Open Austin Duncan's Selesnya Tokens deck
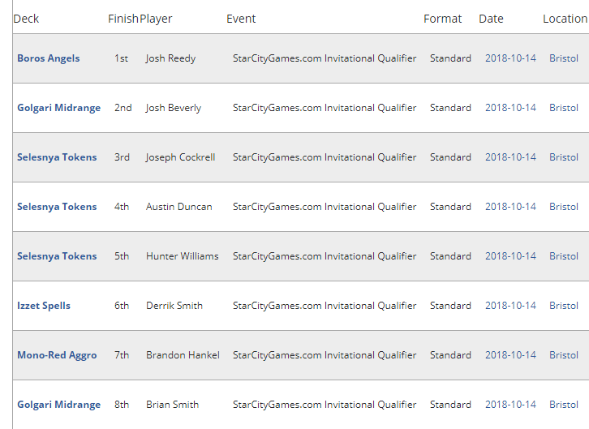This screenshot has height=429, width=589. (57, 207)
